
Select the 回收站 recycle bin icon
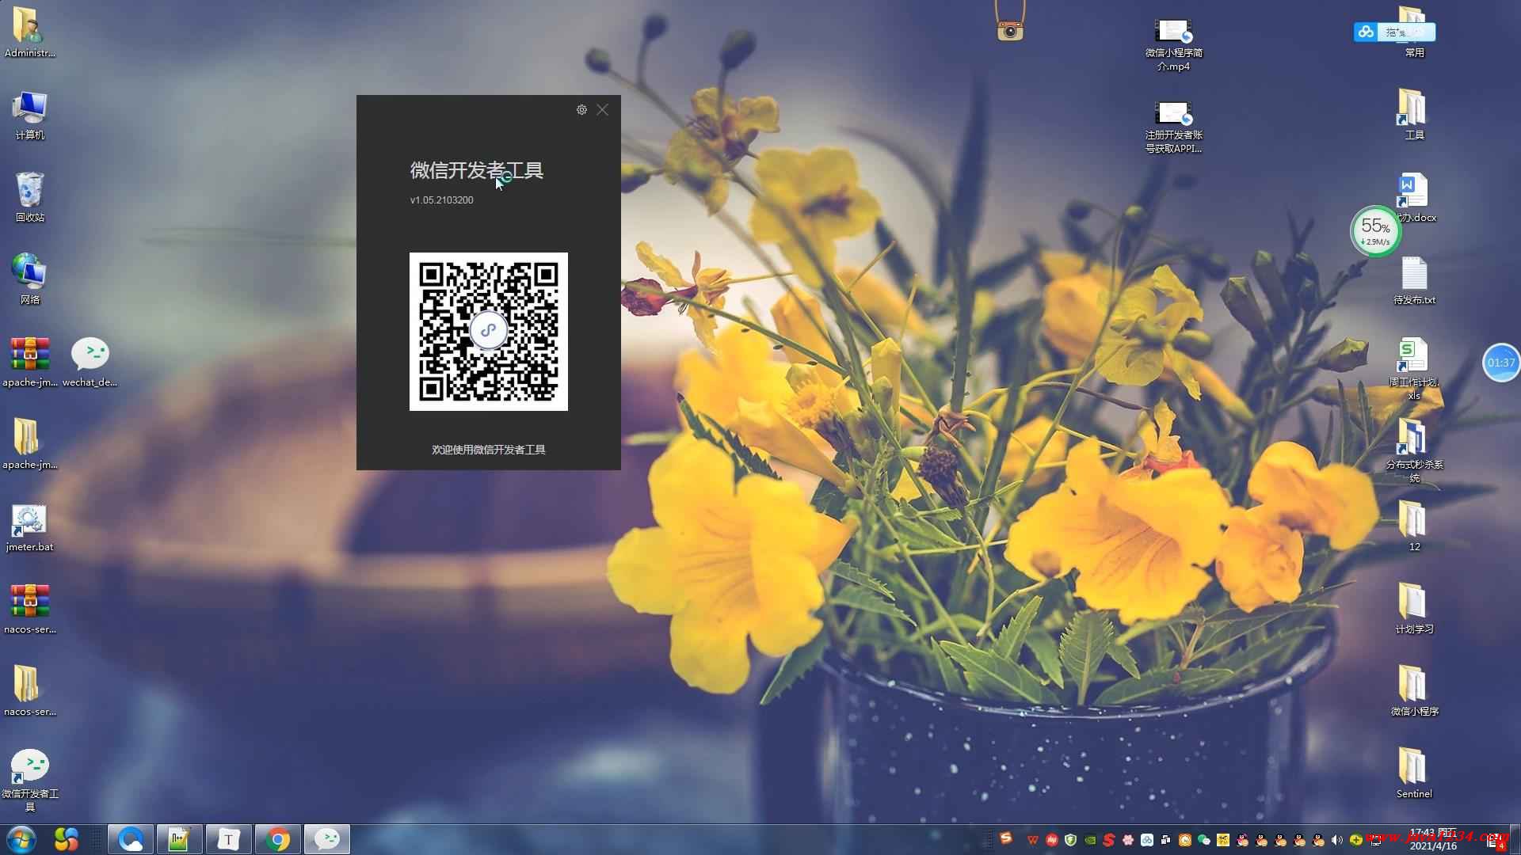pyautogui.click(x=30, y=197)
